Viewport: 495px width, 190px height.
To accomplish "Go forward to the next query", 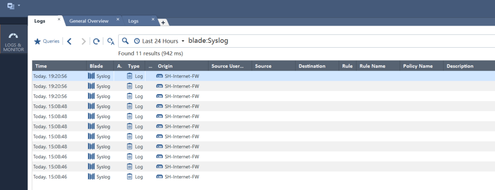I will coord(84,41).
